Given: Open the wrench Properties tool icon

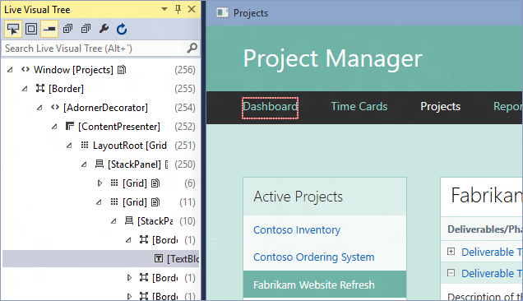Looking at the screenshot, I should [104, 29].
